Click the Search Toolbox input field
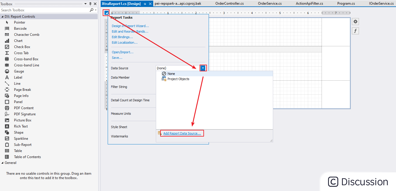The height and width of the screenshot is (191, 396). click(45, 10)
